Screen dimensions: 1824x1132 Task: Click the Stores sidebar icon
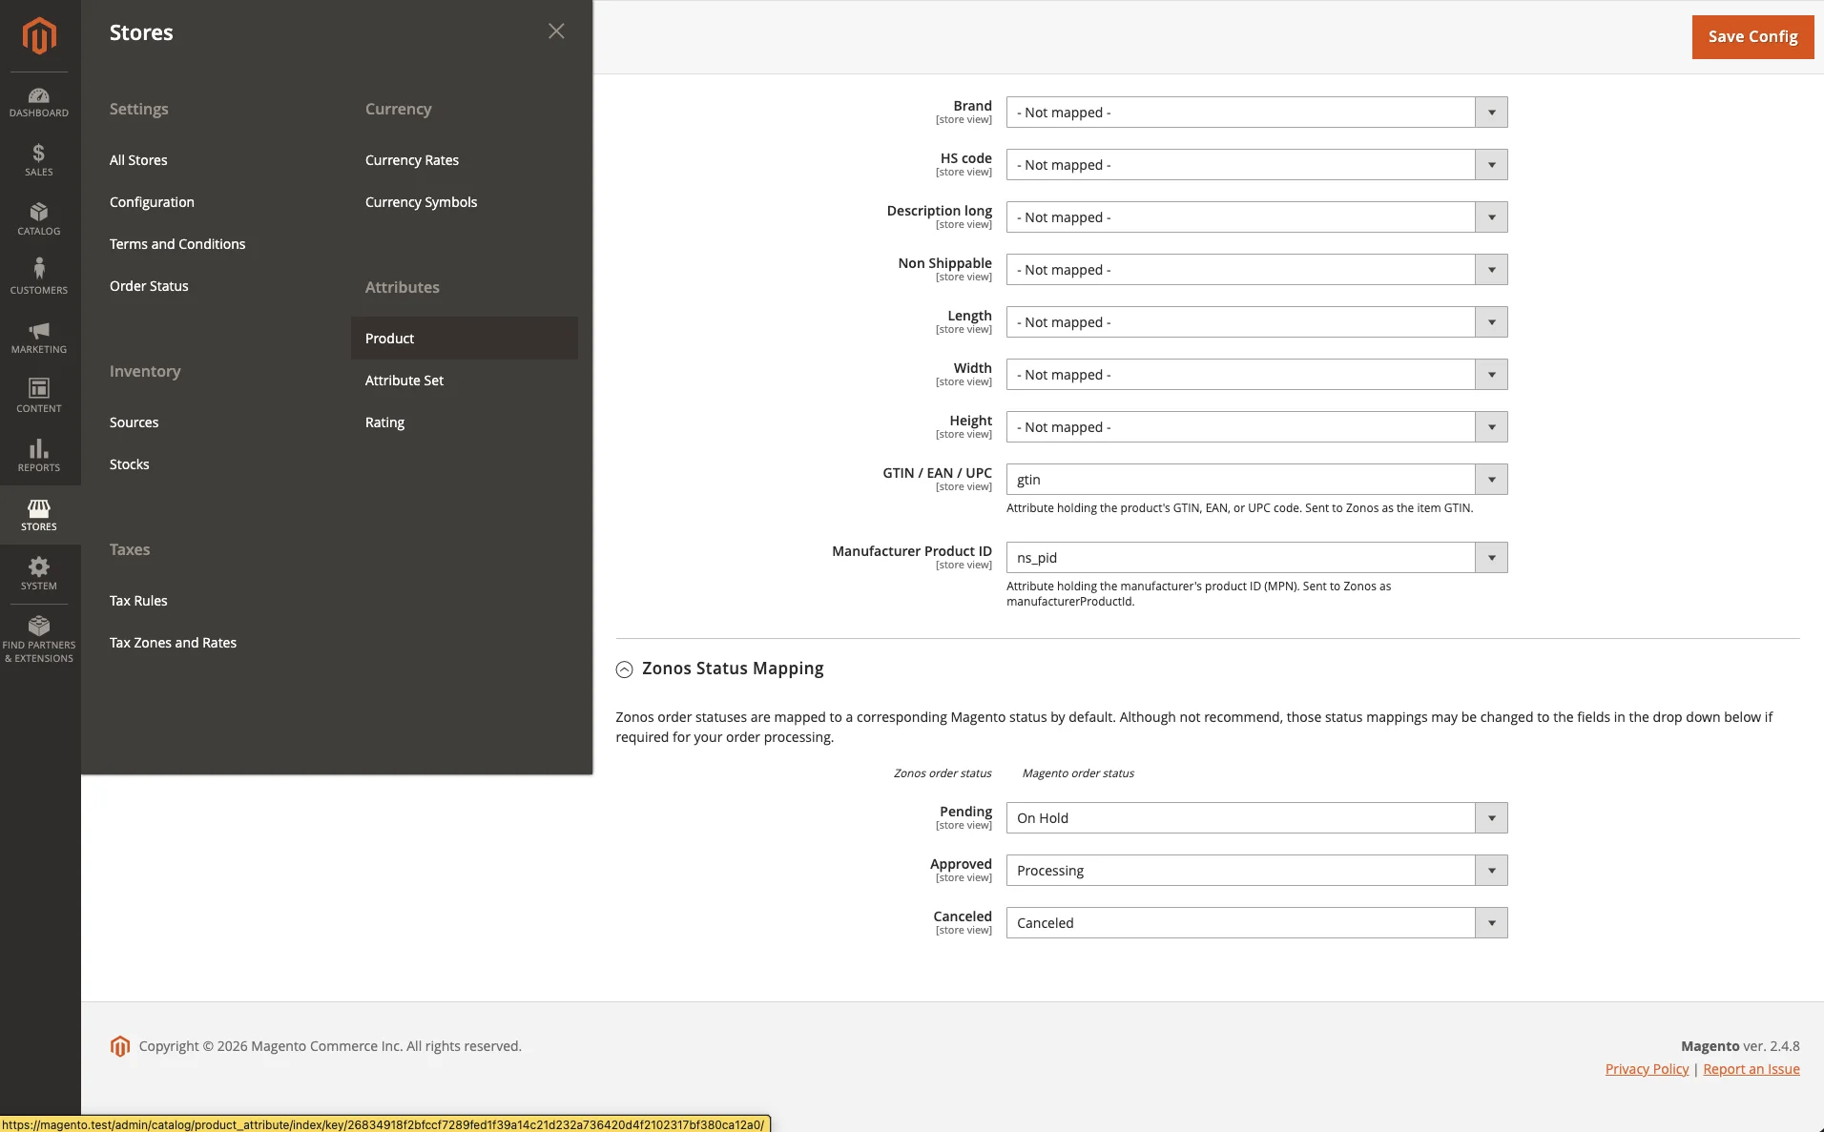39,515
